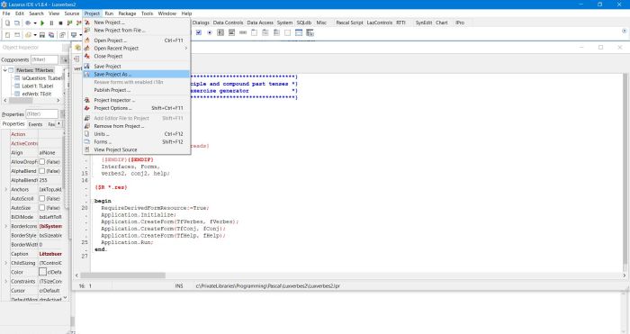Click the Save All toolbar icon
The height and width of the screenshot is (334, 630).
tap(51, 35)
